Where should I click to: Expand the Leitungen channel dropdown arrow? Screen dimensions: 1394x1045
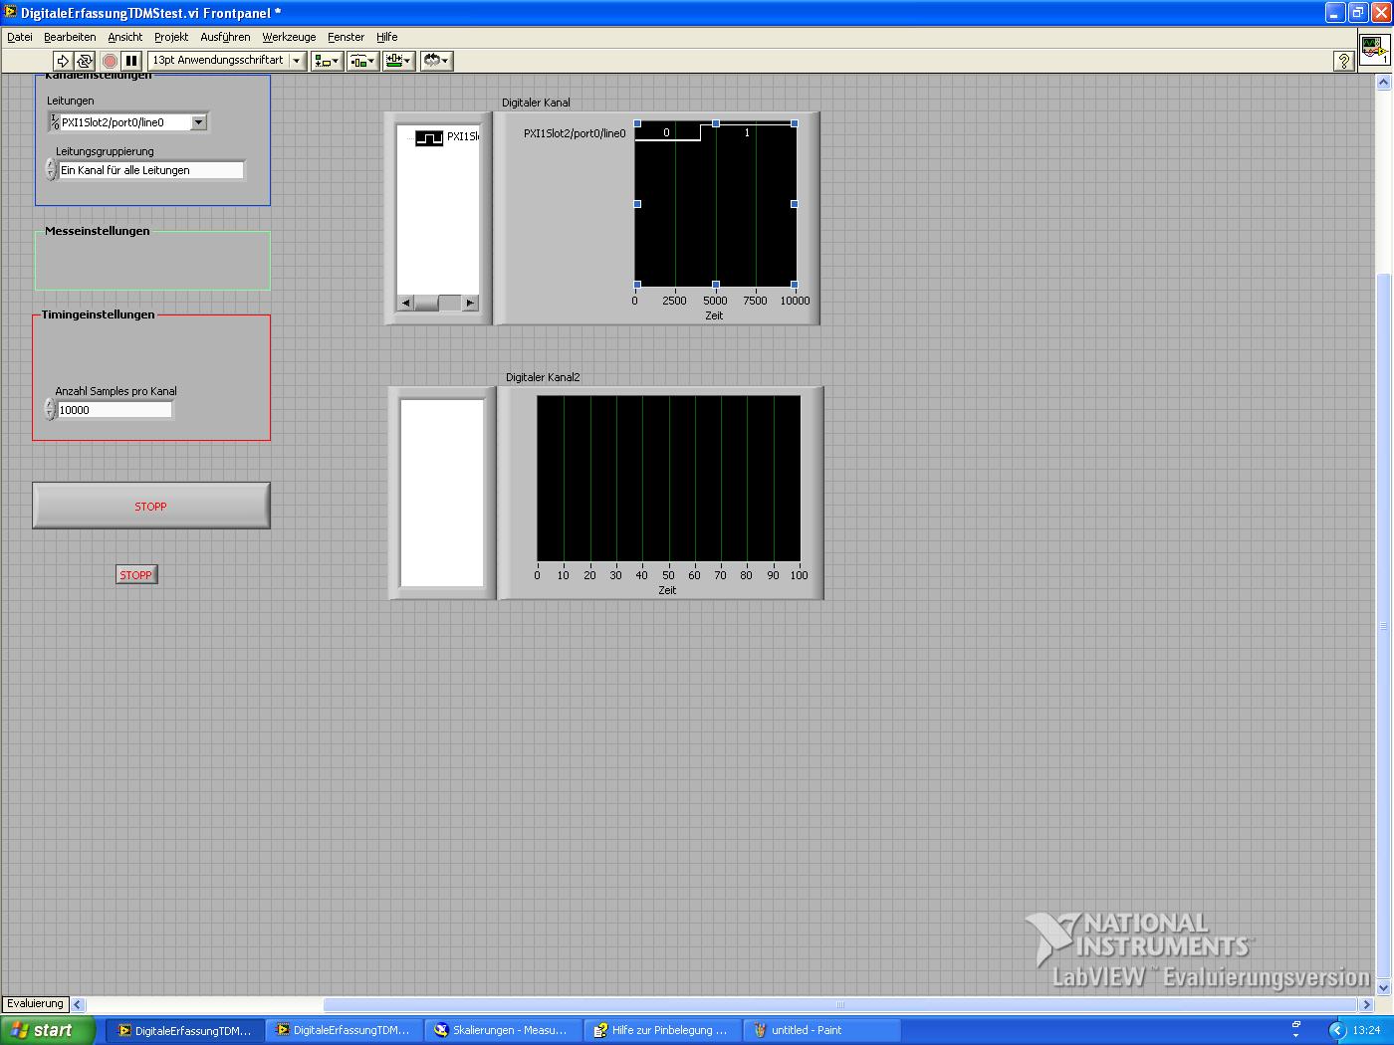tap(198, 122)
